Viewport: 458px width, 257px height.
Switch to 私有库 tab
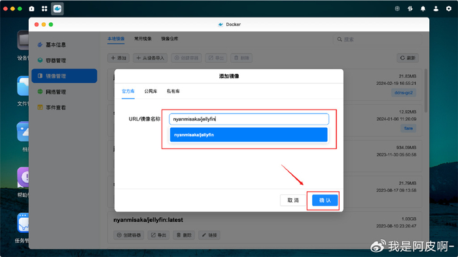click(173, 91)
